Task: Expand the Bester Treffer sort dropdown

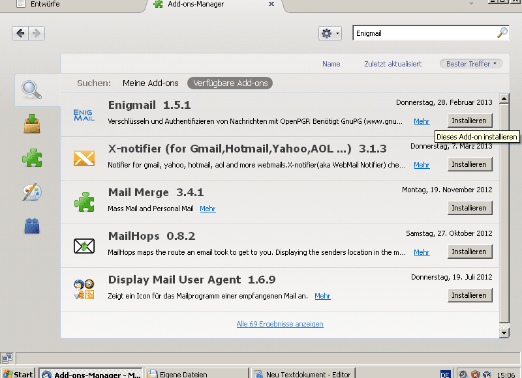Action: [470, 64]
